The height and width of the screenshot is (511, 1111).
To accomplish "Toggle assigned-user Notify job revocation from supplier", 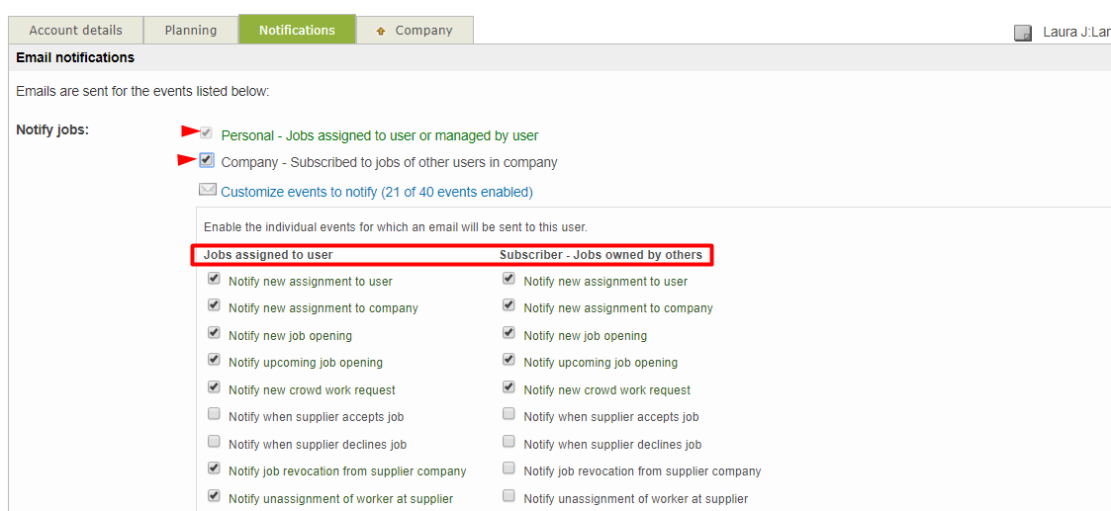I will coord(214,469).
